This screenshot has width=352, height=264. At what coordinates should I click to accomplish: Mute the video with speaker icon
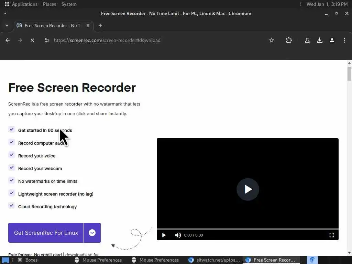tap(178, 235)
